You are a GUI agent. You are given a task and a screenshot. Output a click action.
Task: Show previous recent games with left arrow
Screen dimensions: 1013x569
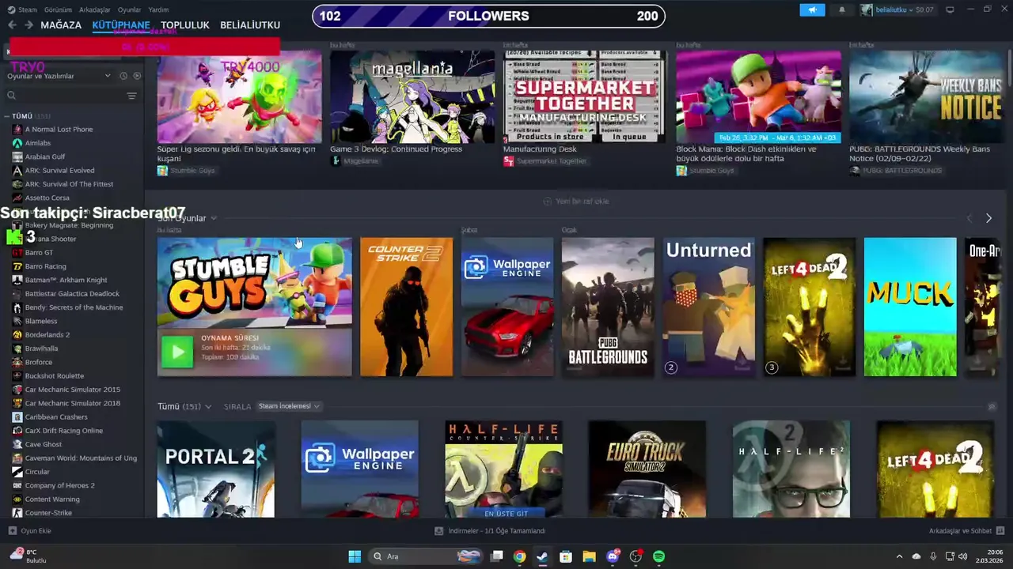[969, 218]
